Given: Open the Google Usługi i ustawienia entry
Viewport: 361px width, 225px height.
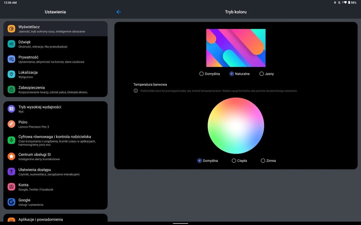Looking at the screenshot, I should tap(55, 202).
